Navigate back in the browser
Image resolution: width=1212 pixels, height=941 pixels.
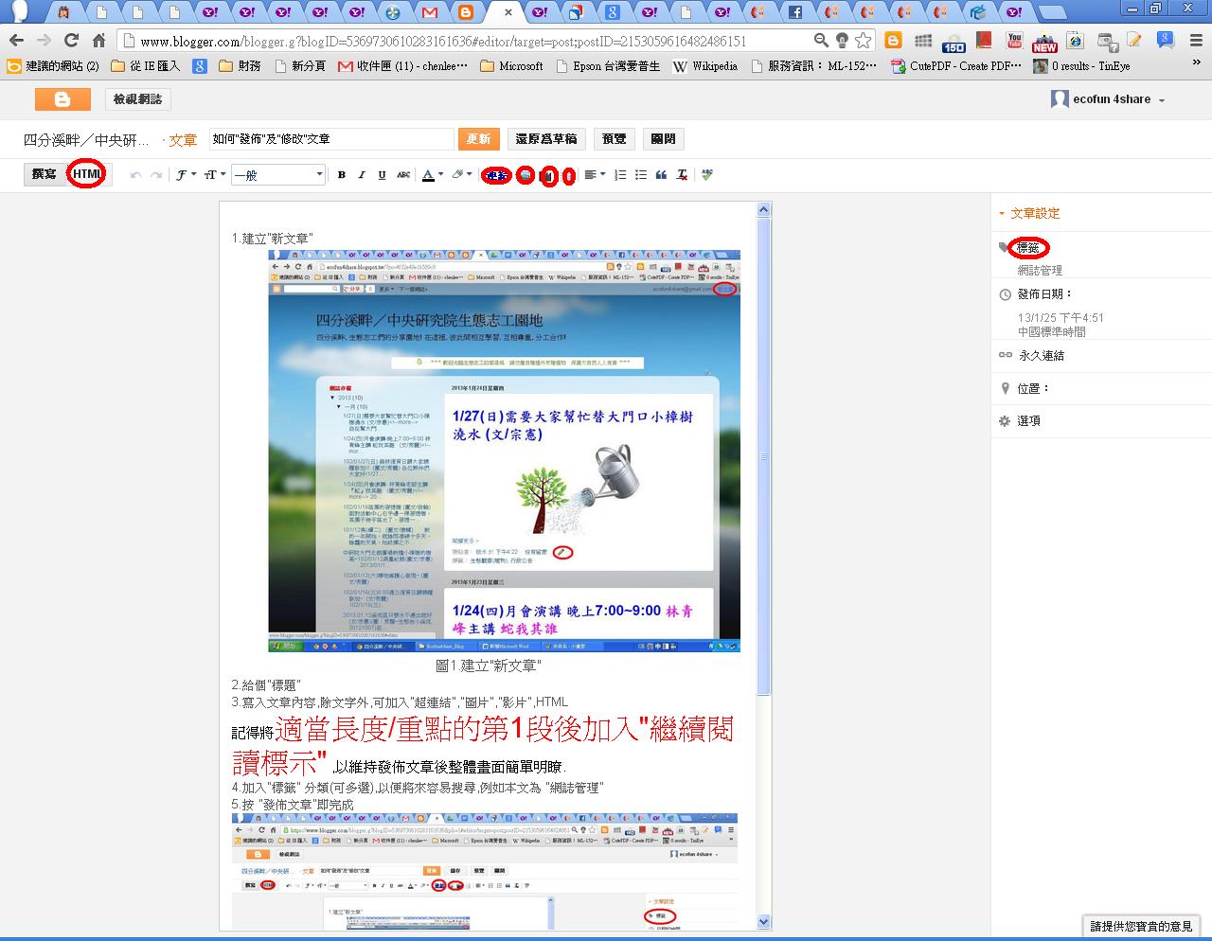(x=15, y=41)
